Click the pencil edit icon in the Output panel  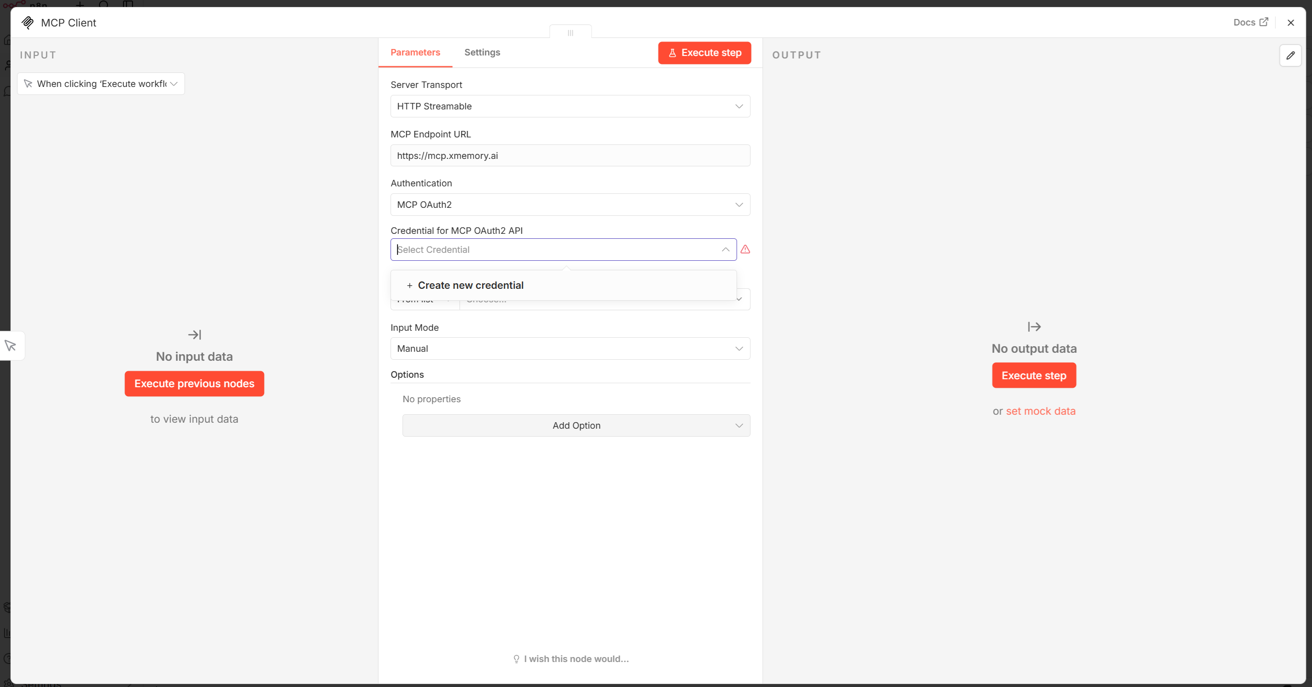click(x=1291, y=55)
